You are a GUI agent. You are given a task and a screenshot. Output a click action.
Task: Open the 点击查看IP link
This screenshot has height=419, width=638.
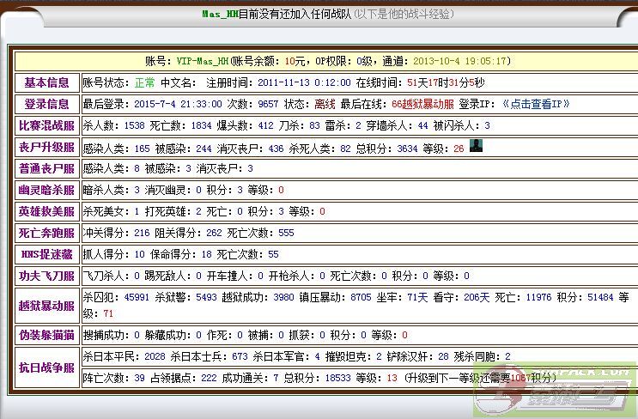click(x=536, y=104)
